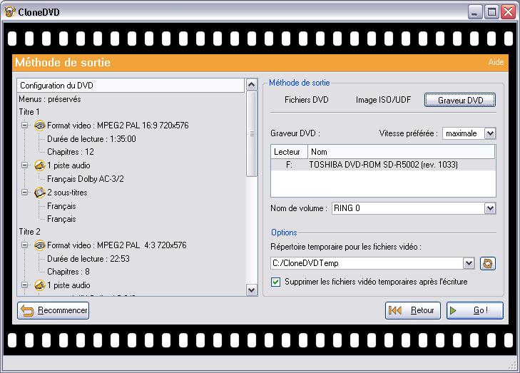Open the Nom de volume dropdown arrow
This screenshot has height=373, width=520.
coord(490,208)
